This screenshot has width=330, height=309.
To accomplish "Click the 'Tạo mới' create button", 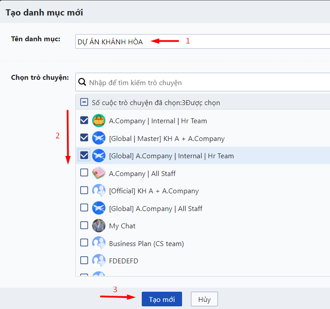I will (x=162, y=299).
